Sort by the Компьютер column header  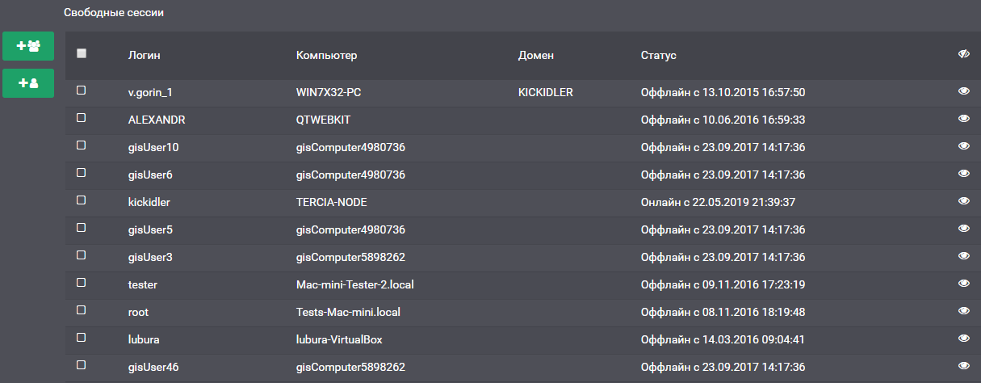326,55
